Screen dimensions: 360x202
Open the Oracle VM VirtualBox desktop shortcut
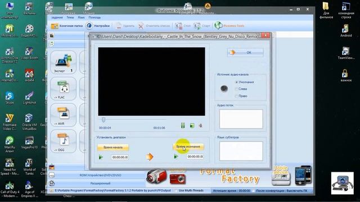29,122
